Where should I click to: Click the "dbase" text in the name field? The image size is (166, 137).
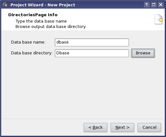pos(62,42)
